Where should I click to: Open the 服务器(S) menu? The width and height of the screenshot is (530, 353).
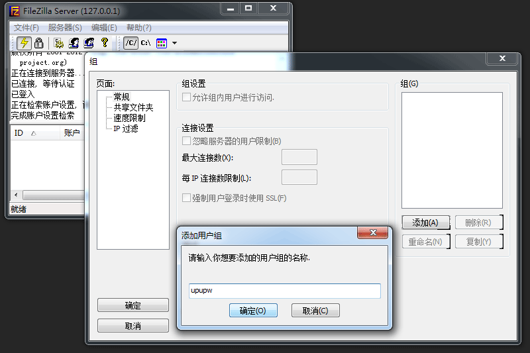pyautogui.click(x=65, y=28)
